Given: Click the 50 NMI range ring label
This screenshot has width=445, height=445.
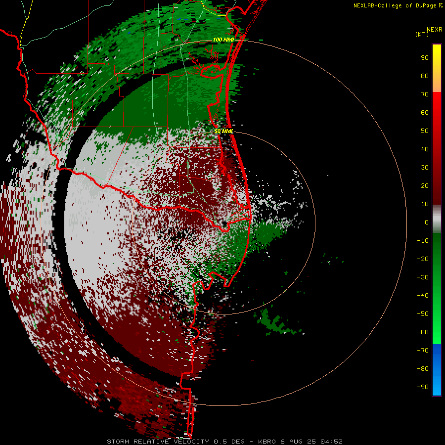Looking at the screenshot, I should point(223,131).
